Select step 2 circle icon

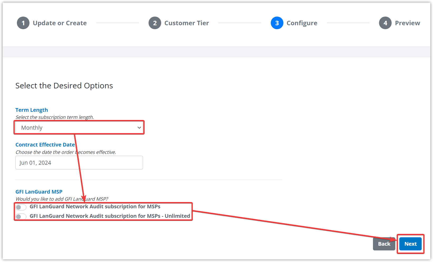pos(155,23)
